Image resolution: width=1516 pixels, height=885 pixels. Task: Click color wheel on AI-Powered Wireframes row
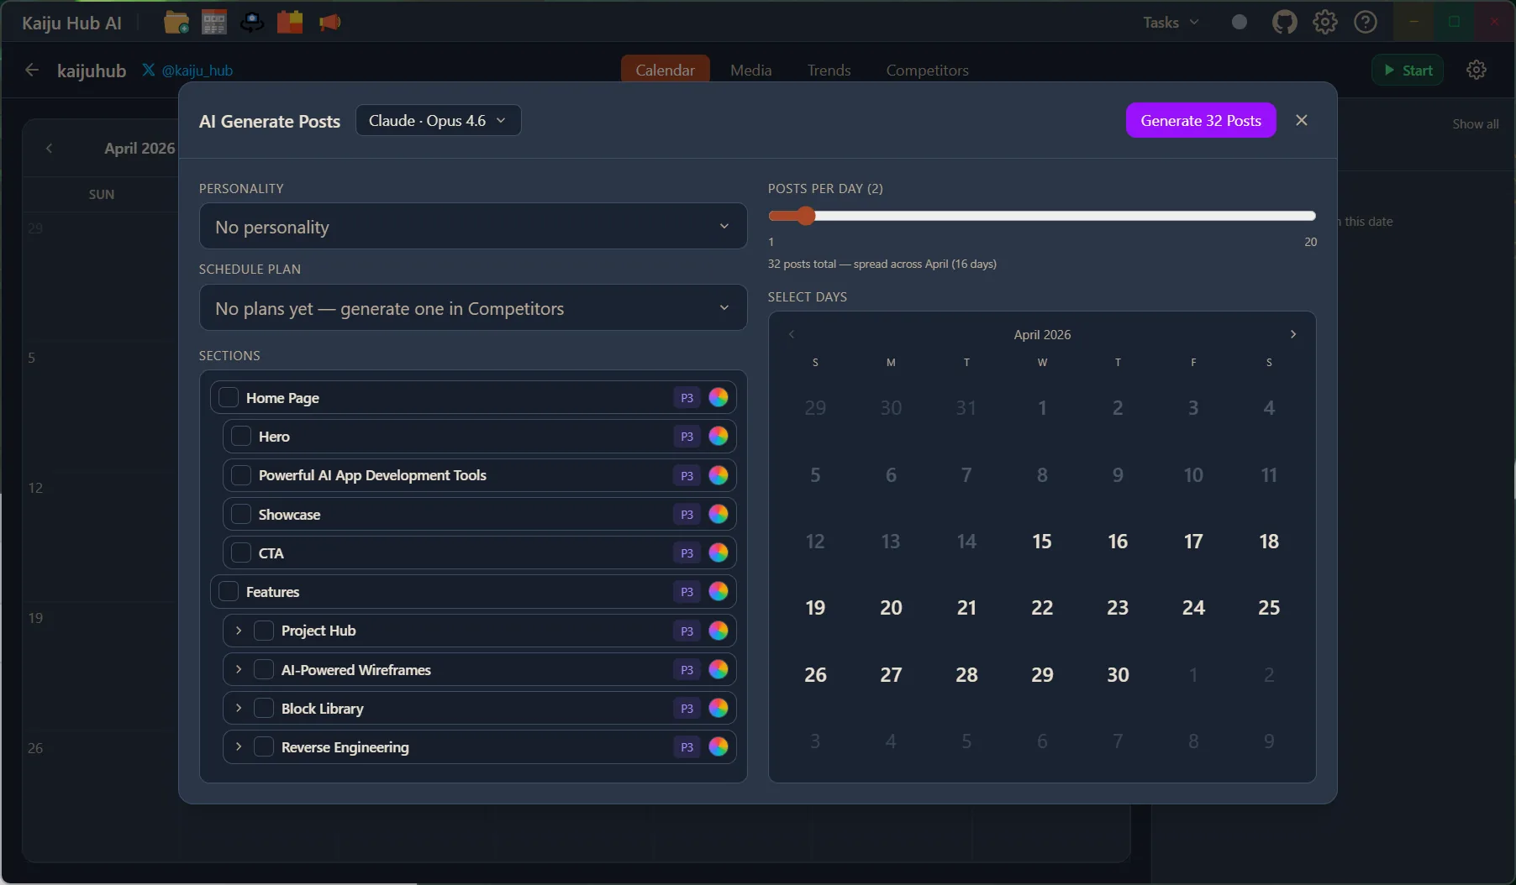719,669
